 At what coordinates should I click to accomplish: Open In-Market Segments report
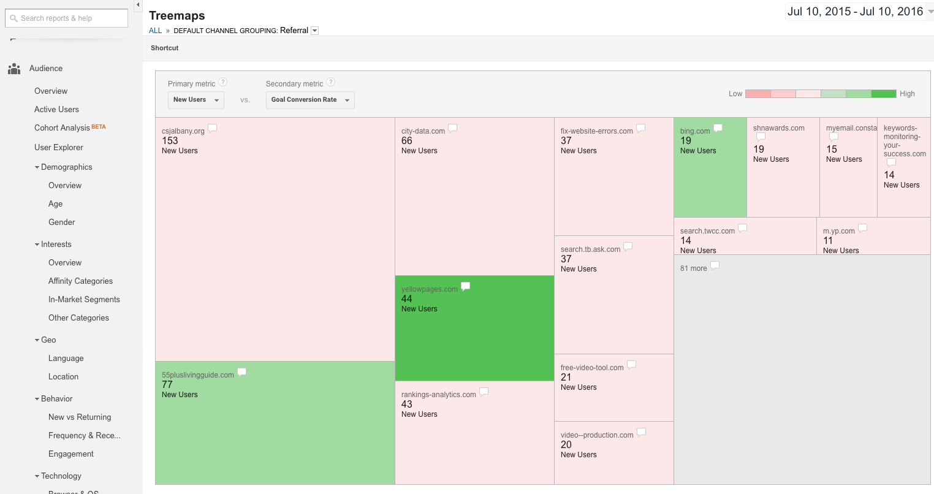(84, 299)
